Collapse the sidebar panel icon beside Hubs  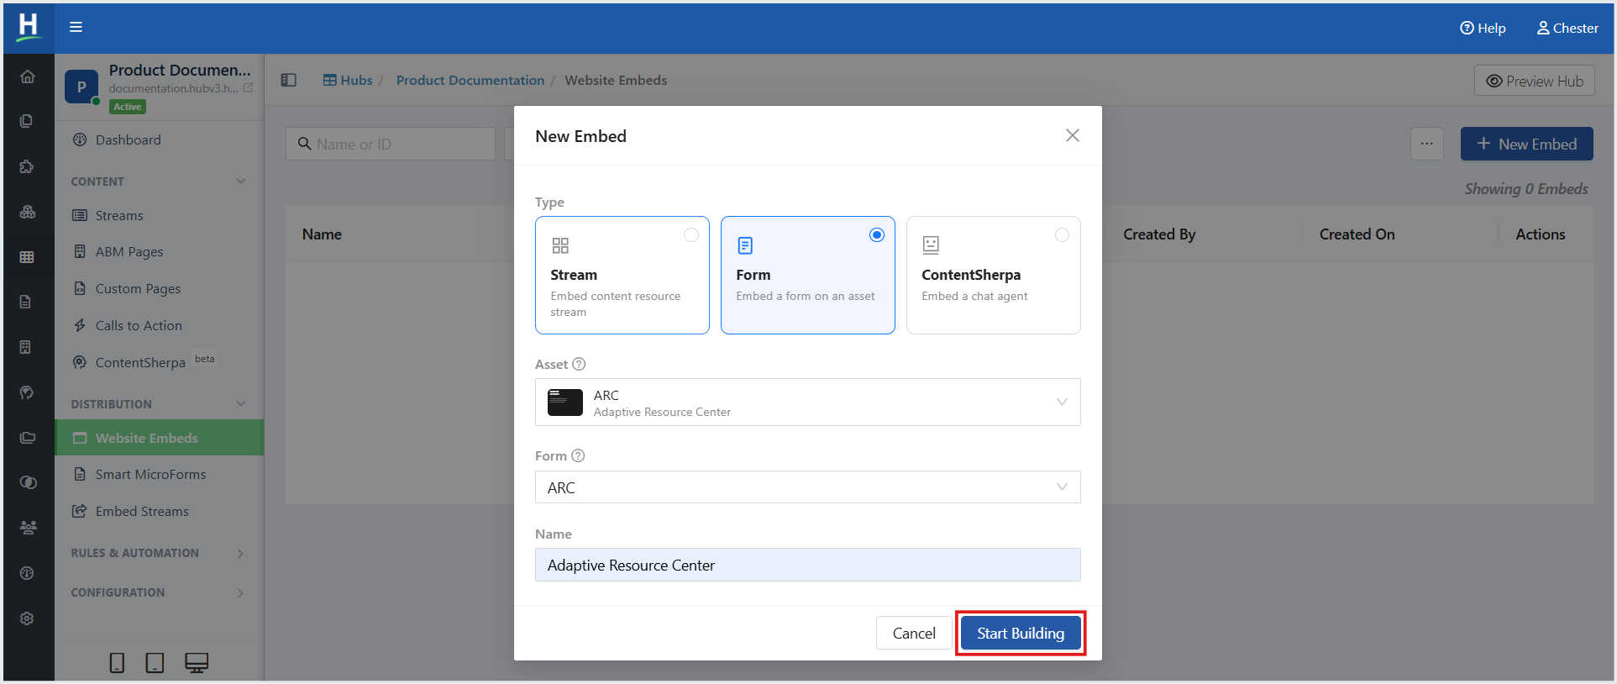tap(289, 80)
